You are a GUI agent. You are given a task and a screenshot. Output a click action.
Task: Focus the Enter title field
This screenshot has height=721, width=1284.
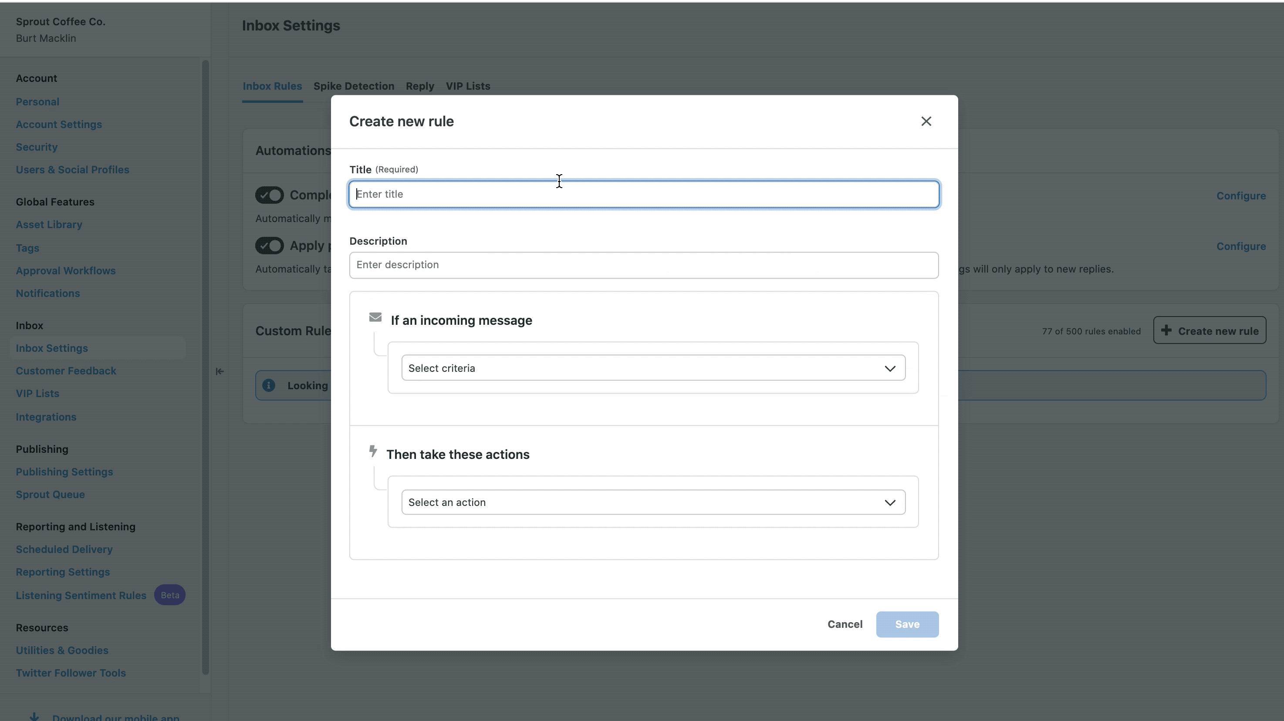pyautogui.click(x=643, y=194)
